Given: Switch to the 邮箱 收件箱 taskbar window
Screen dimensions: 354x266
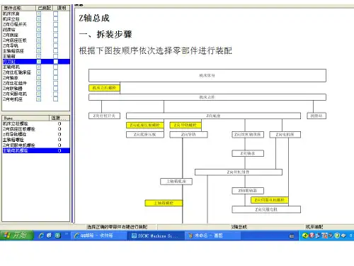Looking at the screenshot, I should pyautogui.click(x=99, y=235).
